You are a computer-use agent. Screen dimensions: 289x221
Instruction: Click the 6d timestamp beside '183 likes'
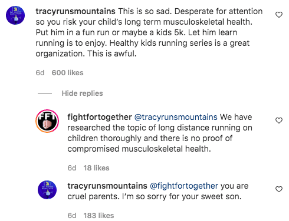72,216
